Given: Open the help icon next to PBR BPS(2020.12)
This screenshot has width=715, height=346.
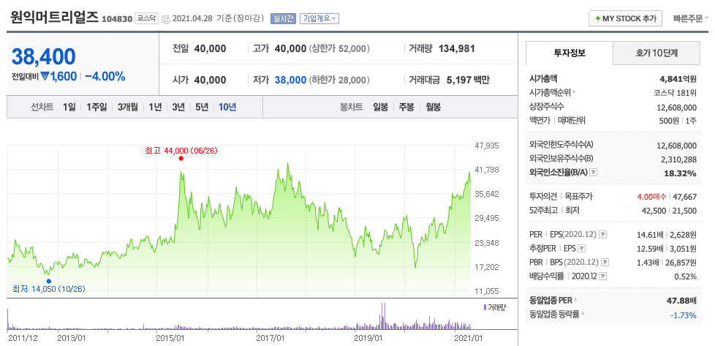Looking at the screenshot, I should point(605,263).
